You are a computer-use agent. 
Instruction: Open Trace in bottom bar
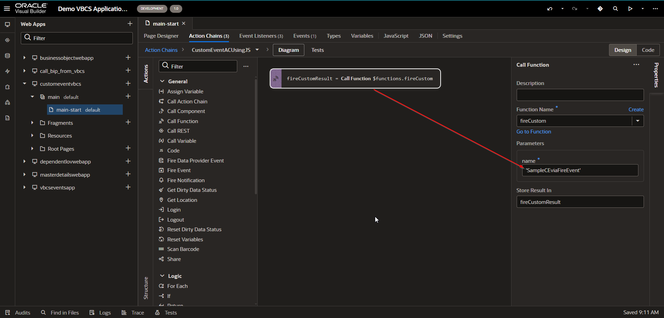click(x=133, y=312)
